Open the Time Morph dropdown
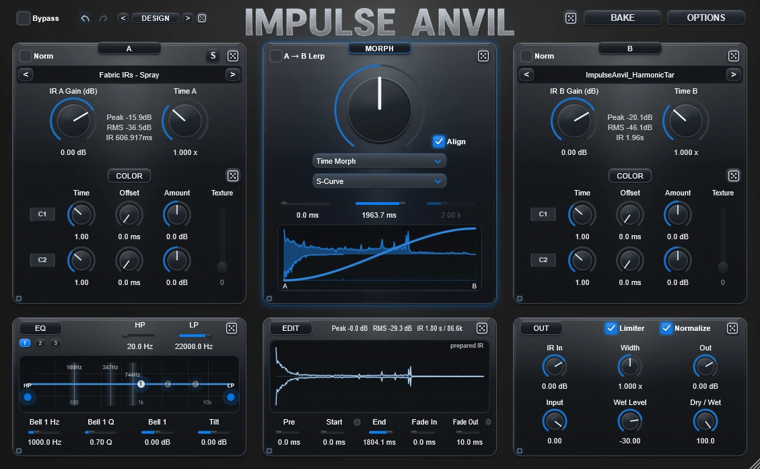 click(379, 161)
